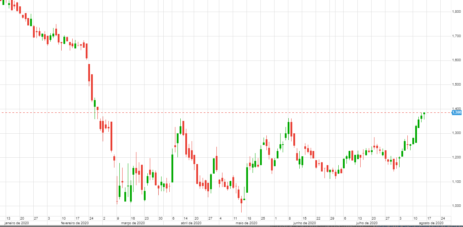Viewport: 463px width, 227px height.
Task: Click the day label 25 in May
Action: pyautogui.click(x=263, y=218)
